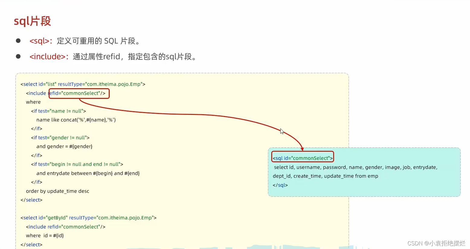Click the line 'select id, username, password, name...'

tap(356, 167)
